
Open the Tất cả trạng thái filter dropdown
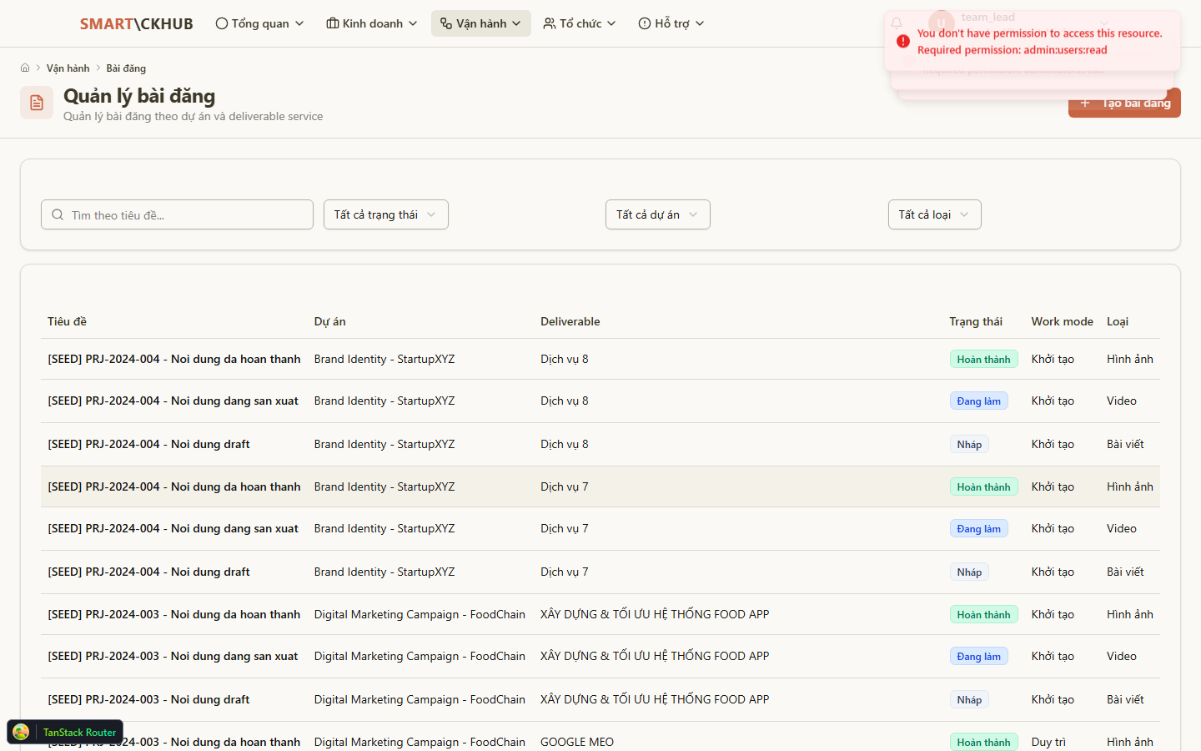coord(385,214)
